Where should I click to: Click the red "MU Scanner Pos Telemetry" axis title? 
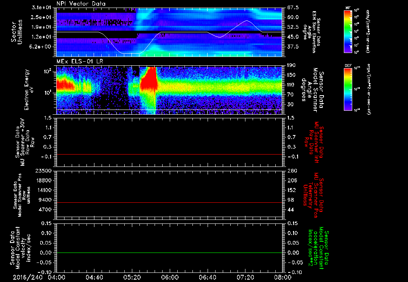314,195
